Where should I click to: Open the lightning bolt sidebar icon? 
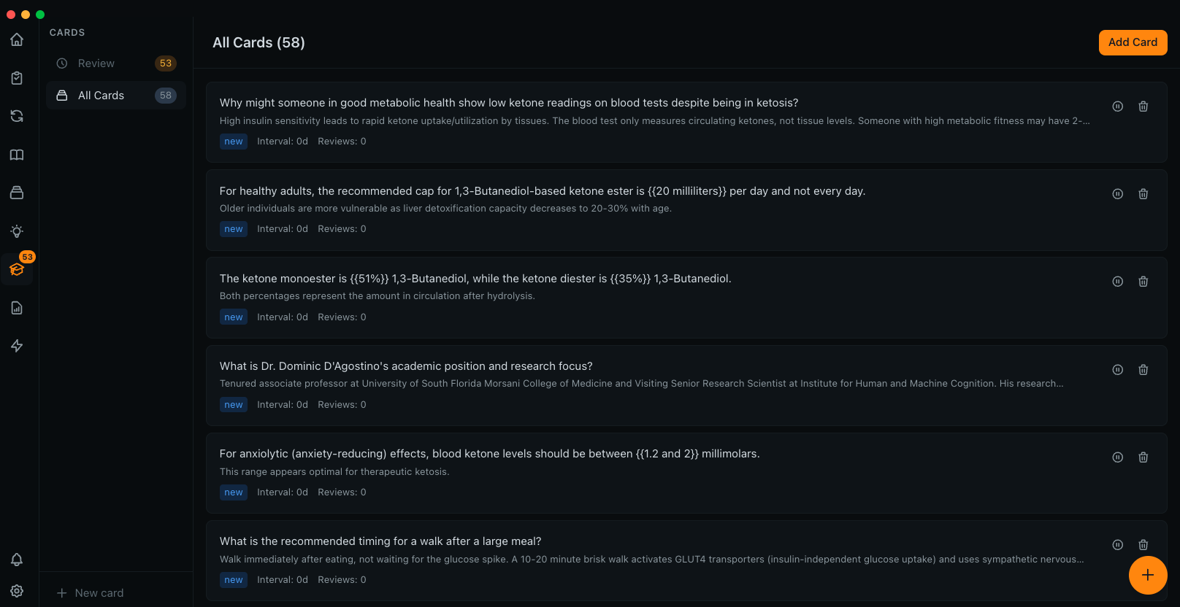click(17, 346)
